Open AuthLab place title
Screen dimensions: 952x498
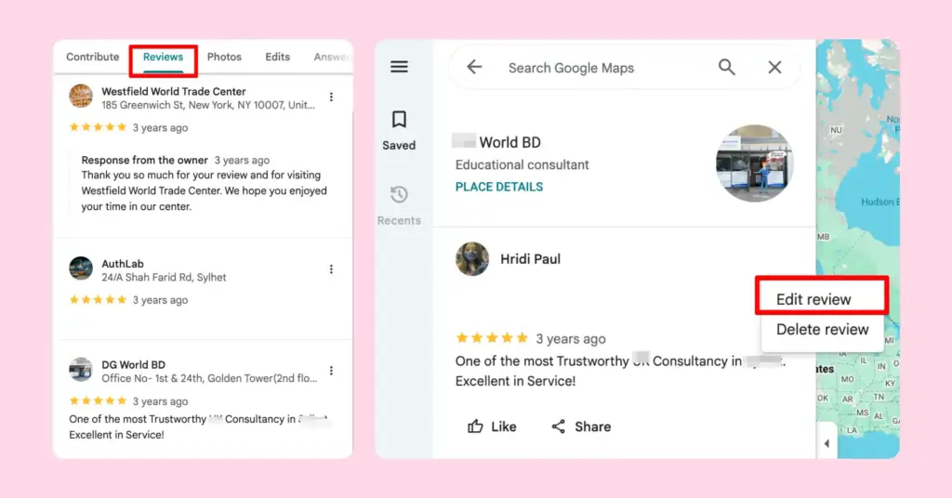123,264
